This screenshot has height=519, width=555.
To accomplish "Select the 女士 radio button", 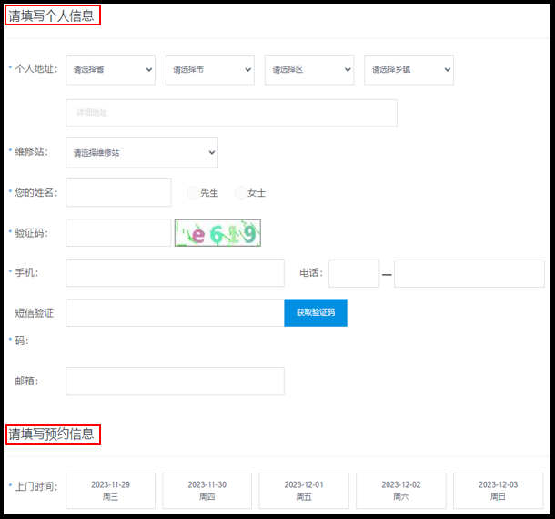I will pyautogui.click(x=241, y=193).
